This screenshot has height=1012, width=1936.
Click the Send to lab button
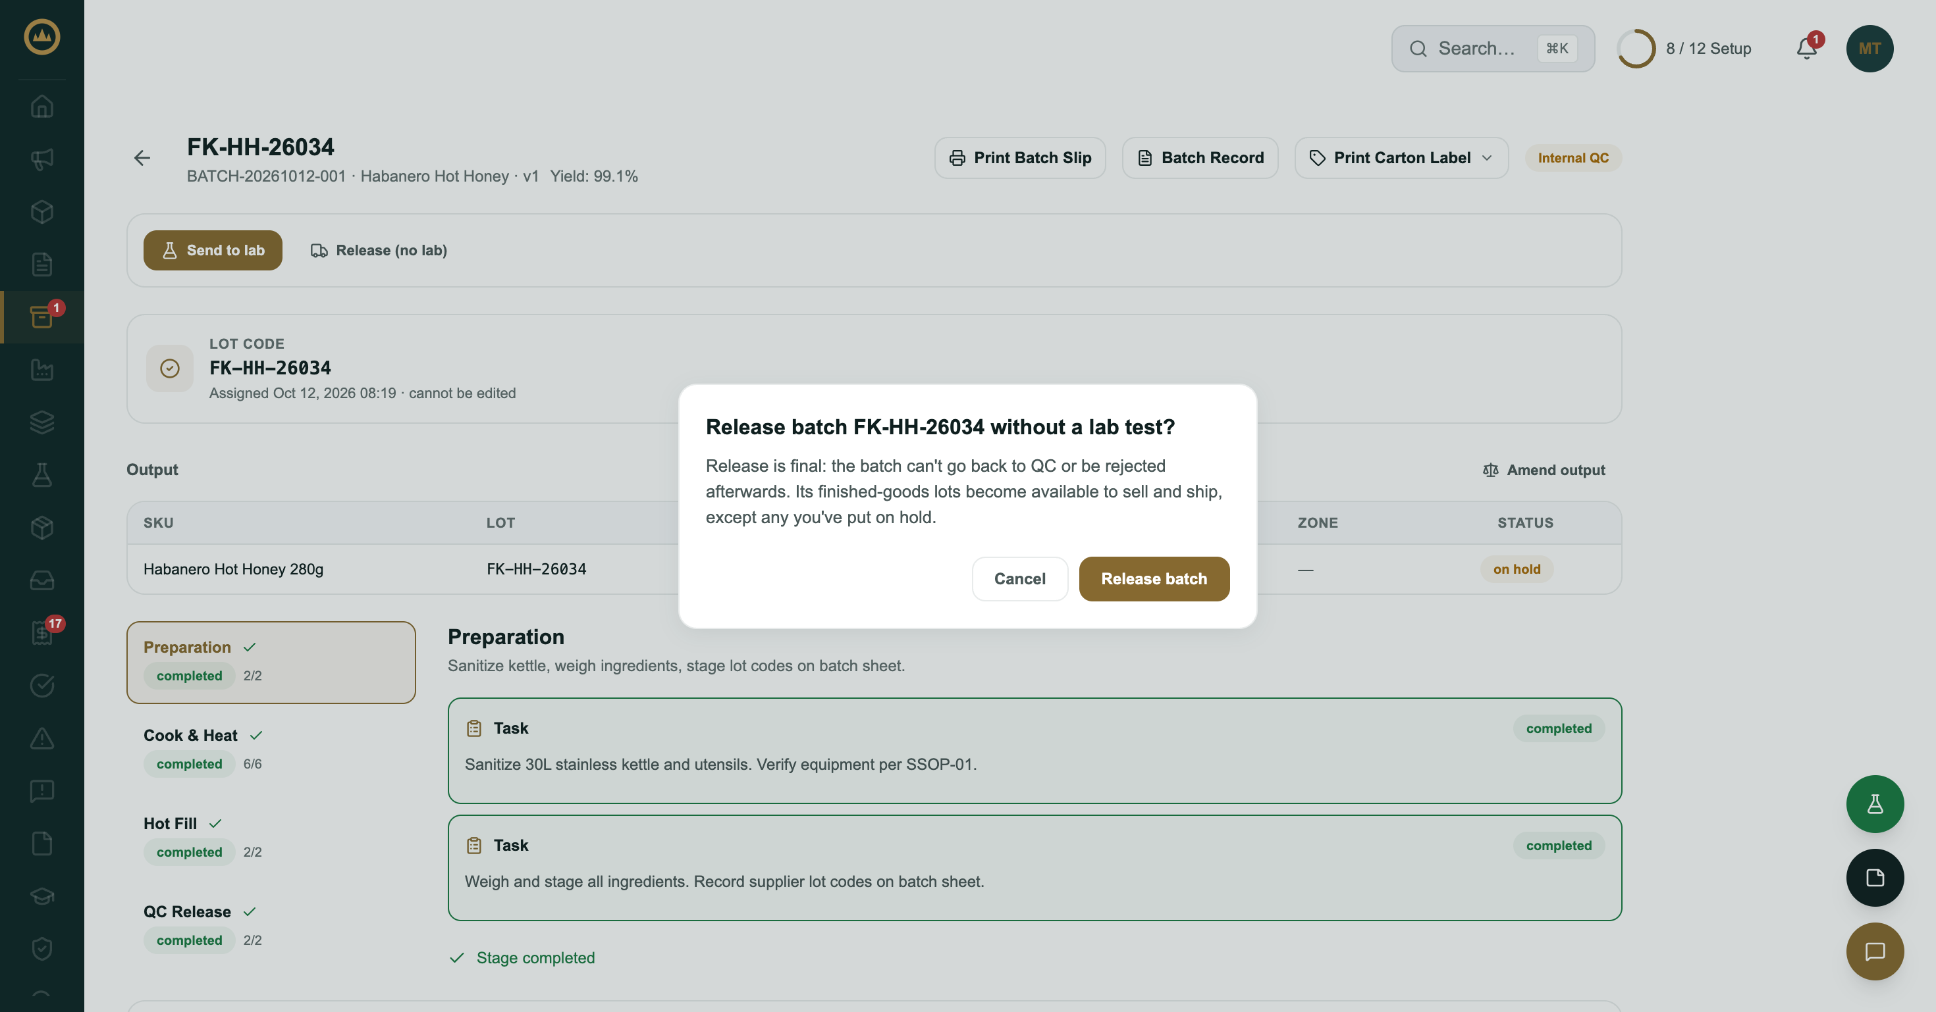pyautogui.click(x=213, y=250)
